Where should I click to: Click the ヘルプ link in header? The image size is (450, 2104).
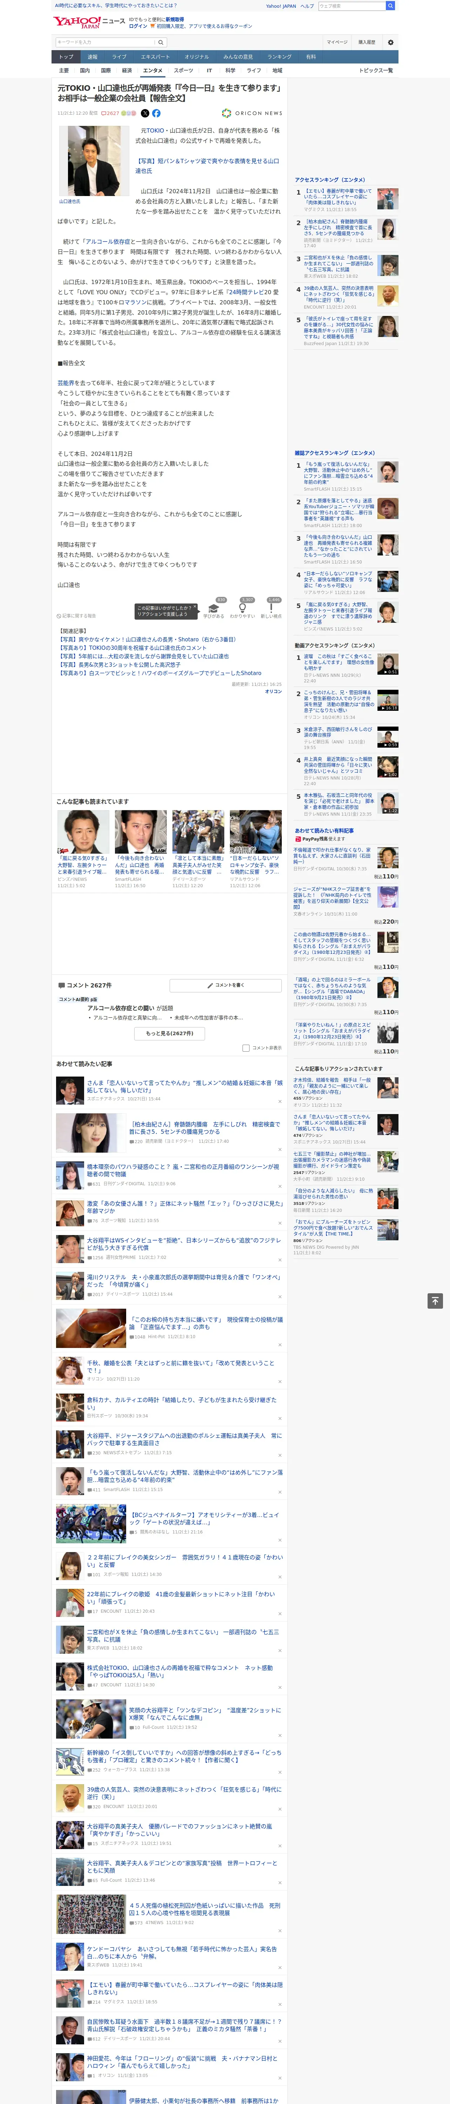(x=307, y=6)
